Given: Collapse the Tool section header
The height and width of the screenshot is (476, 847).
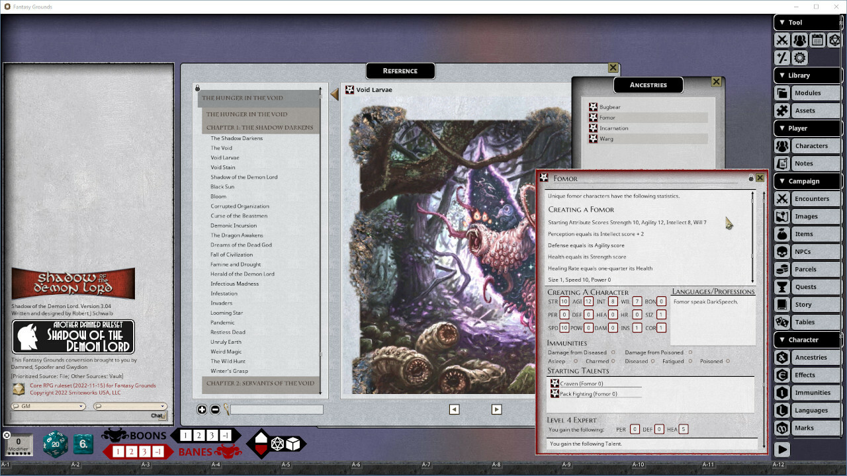Looking at the screenshot, I should point(782,22).
